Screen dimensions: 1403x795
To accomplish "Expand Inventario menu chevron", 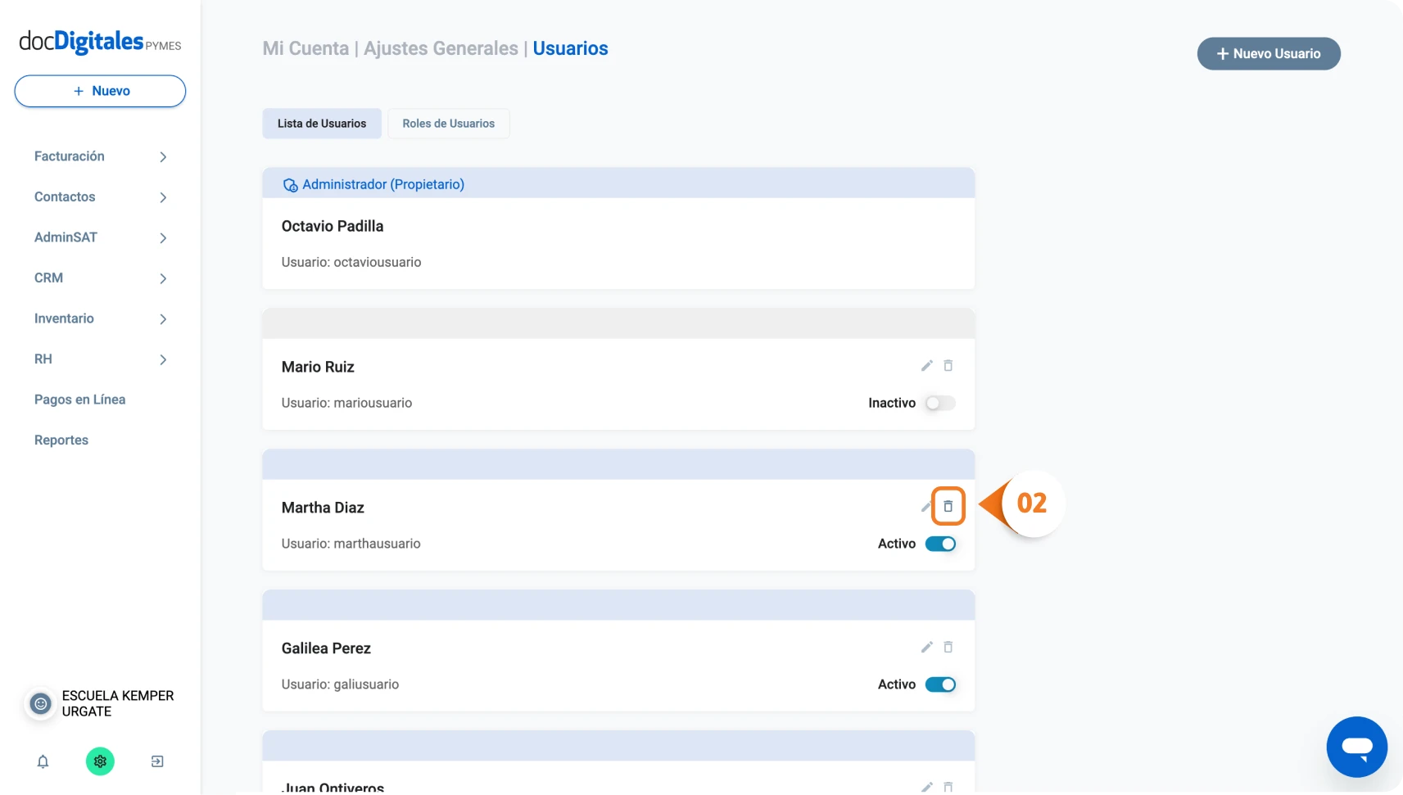I will [163, 319].
